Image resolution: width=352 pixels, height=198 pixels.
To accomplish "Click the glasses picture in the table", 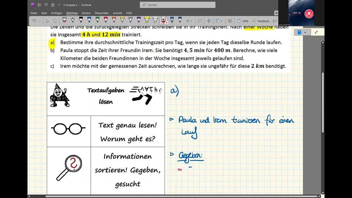I will tap(68, 128).
